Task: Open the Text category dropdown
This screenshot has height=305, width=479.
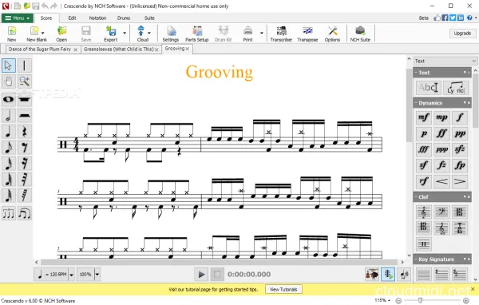Action: 445,61
